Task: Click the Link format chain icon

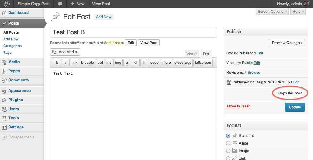Action: (x=235, y=158)
